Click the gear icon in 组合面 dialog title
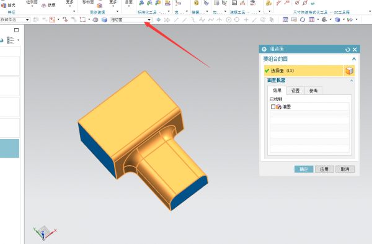 click(264, 49)
